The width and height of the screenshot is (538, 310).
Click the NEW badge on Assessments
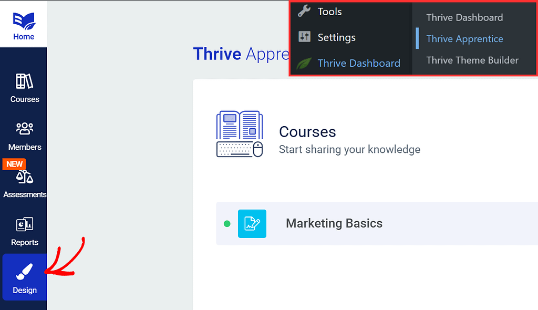coord(14,164)
